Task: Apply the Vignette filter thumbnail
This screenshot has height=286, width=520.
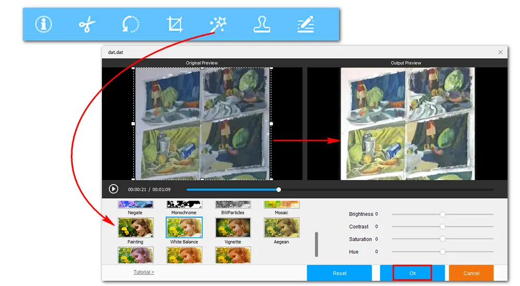Action: pyautogui.click(x=233, y=228)
